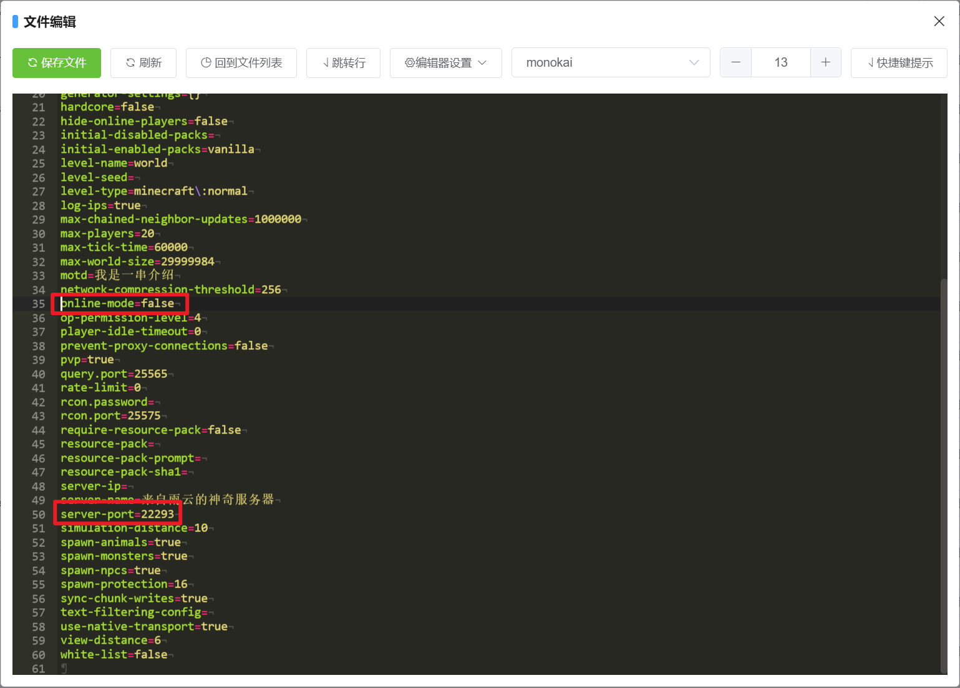Open the monokai theme dropdown
This screenshot has width=960, height=688.
(611, 63)
